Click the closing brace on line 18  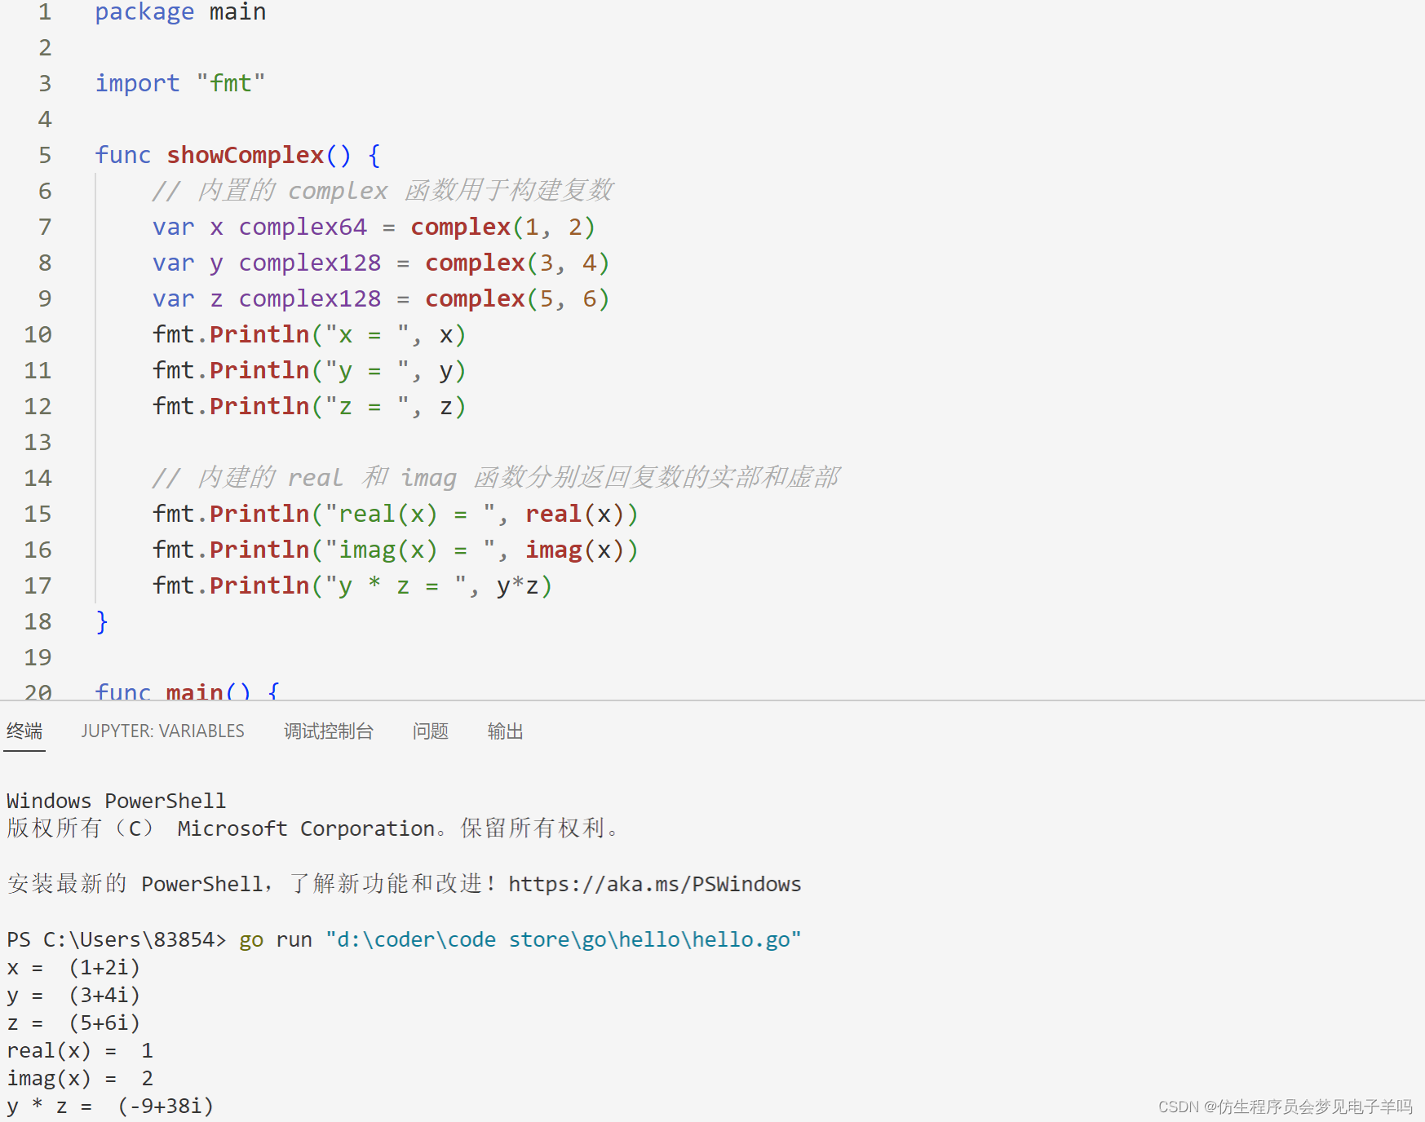pyautogui.click(x=102, y=621)
